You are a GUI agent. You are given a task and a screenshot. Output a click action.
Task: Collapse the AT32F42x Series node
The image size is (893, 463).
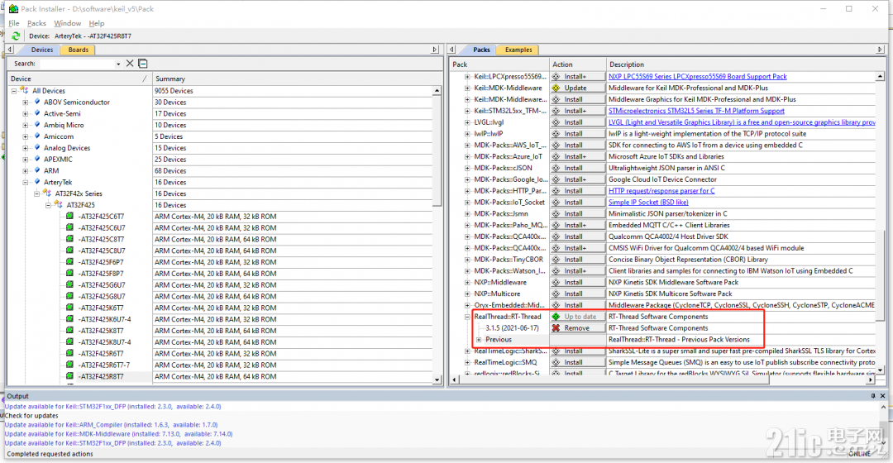pyautogui.click(x=37, y=193)
